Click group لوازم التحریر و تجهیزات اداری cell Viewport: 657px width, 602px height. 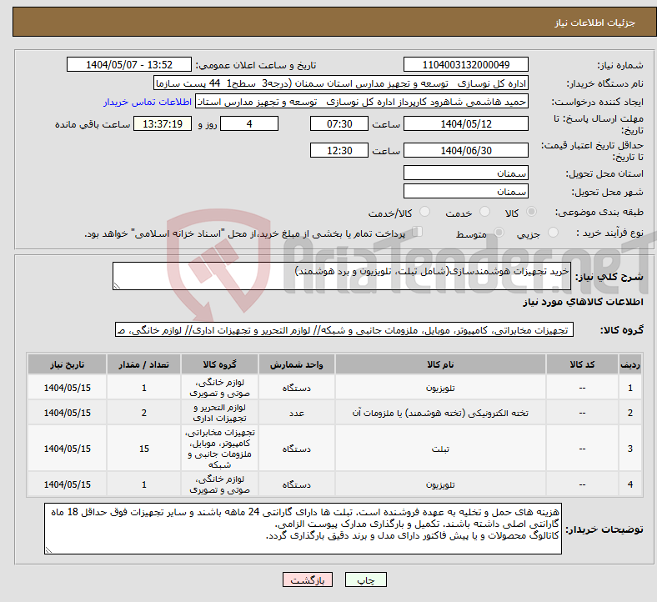coord(219,413)
